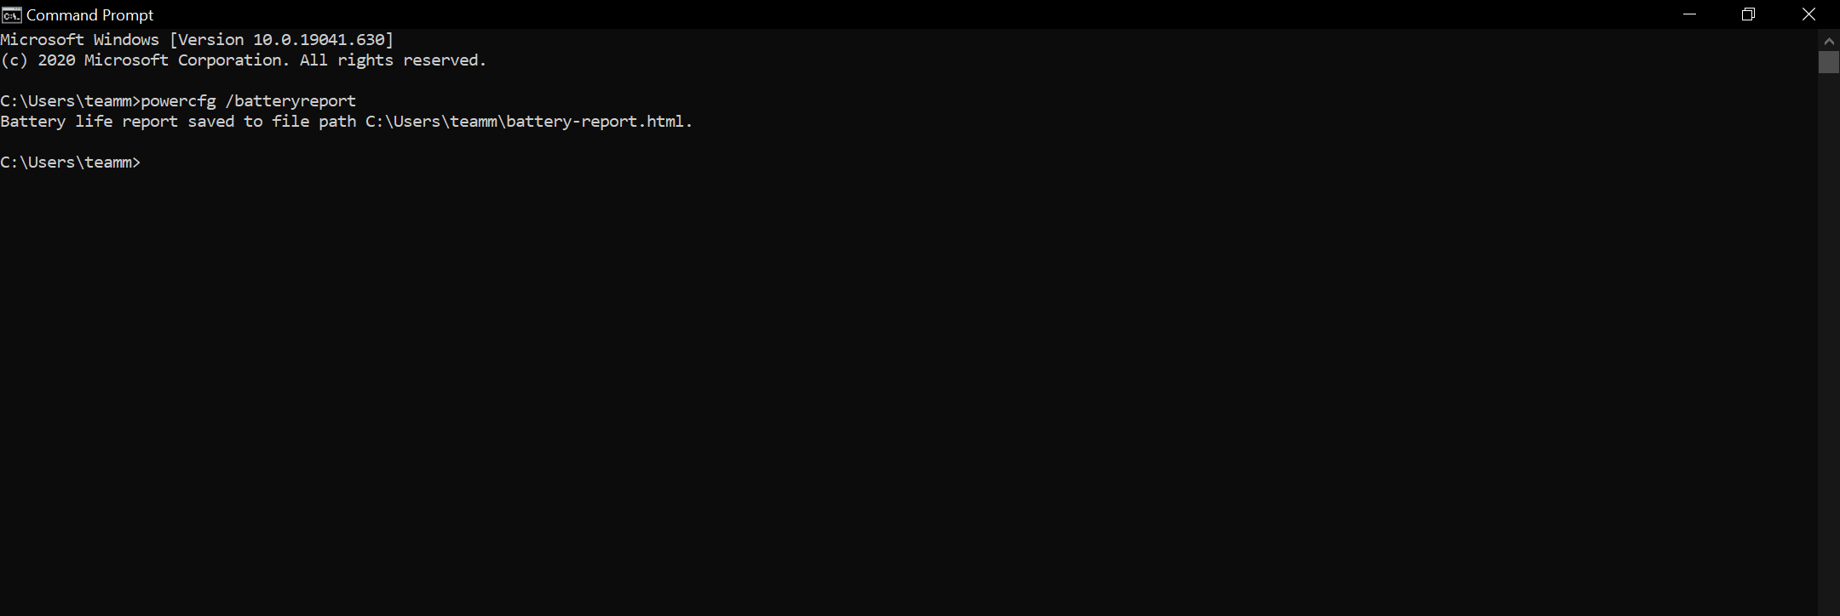Close the Command Prompt window
The width and height of the screenshot is (1840, 616).
[1808, 14]
